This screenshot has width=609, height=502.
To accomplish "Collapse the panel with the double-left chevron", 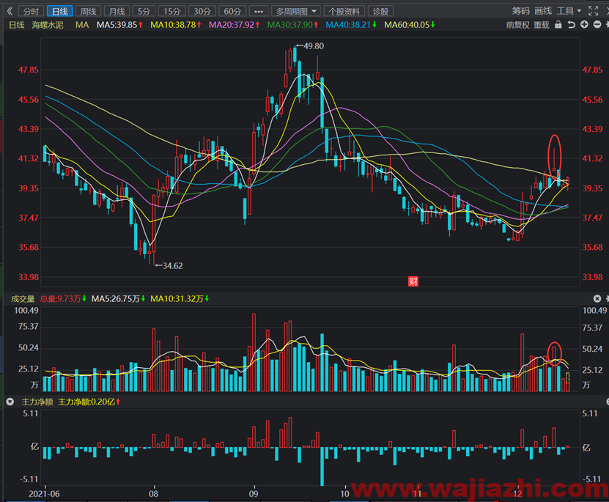I will click(x=10, y=11).
